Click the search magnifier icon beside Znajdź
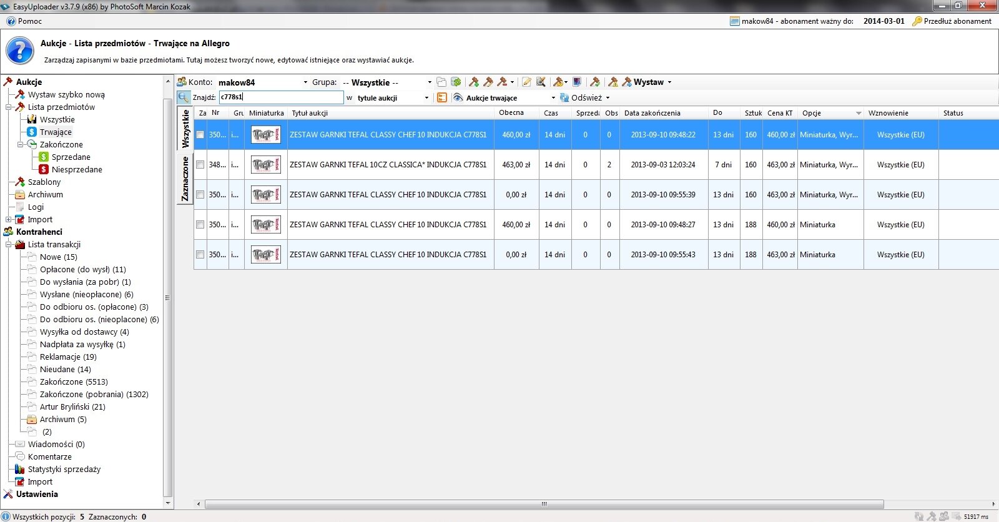The image size is (999, 522). point(184,97)
